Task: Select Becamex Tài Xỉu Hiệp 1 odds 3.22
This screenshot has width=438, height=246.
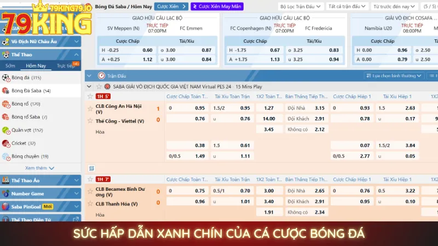Action: pos(397,191)
